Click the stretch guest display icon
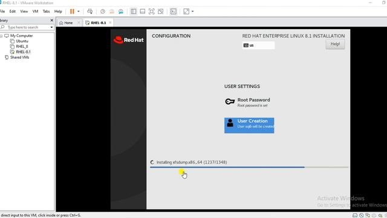 pyautogui.click(x=186, y=12)
